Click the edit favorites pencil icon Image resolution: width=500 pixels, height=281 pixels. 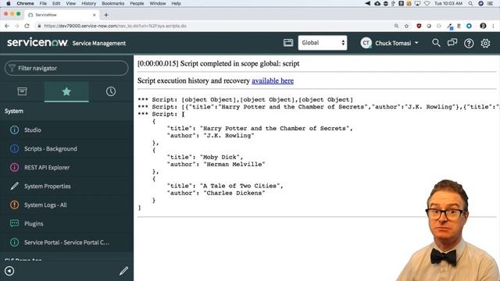123,271
